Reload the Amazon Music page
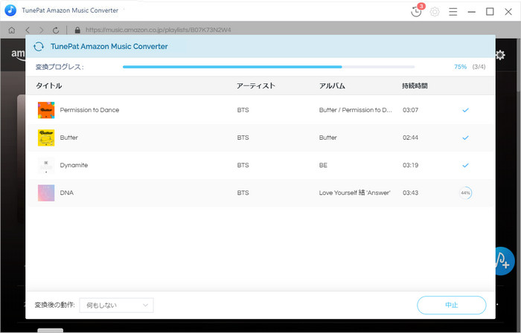This screenshot has width=521, height=333. (56, 30)
